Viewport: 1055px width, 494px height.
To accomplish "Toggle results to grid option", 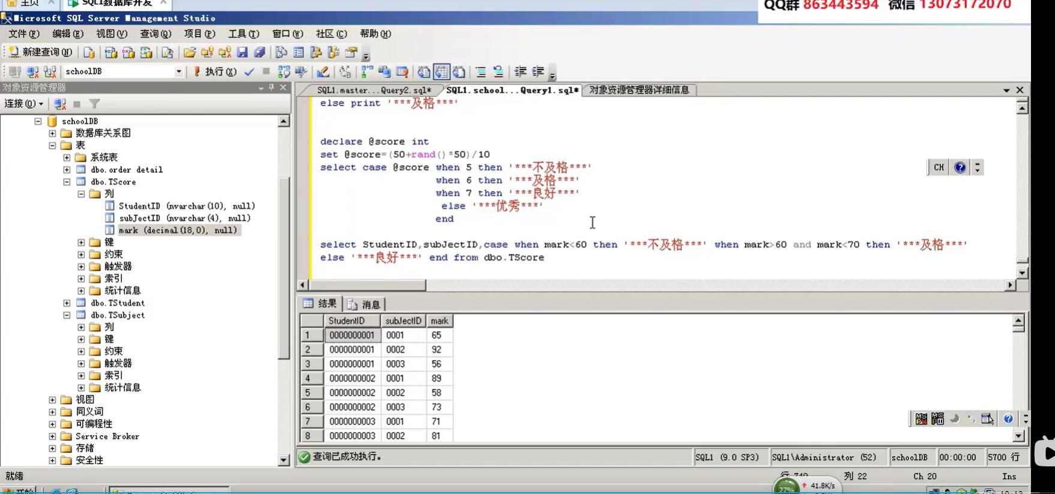I will point(441,71).
